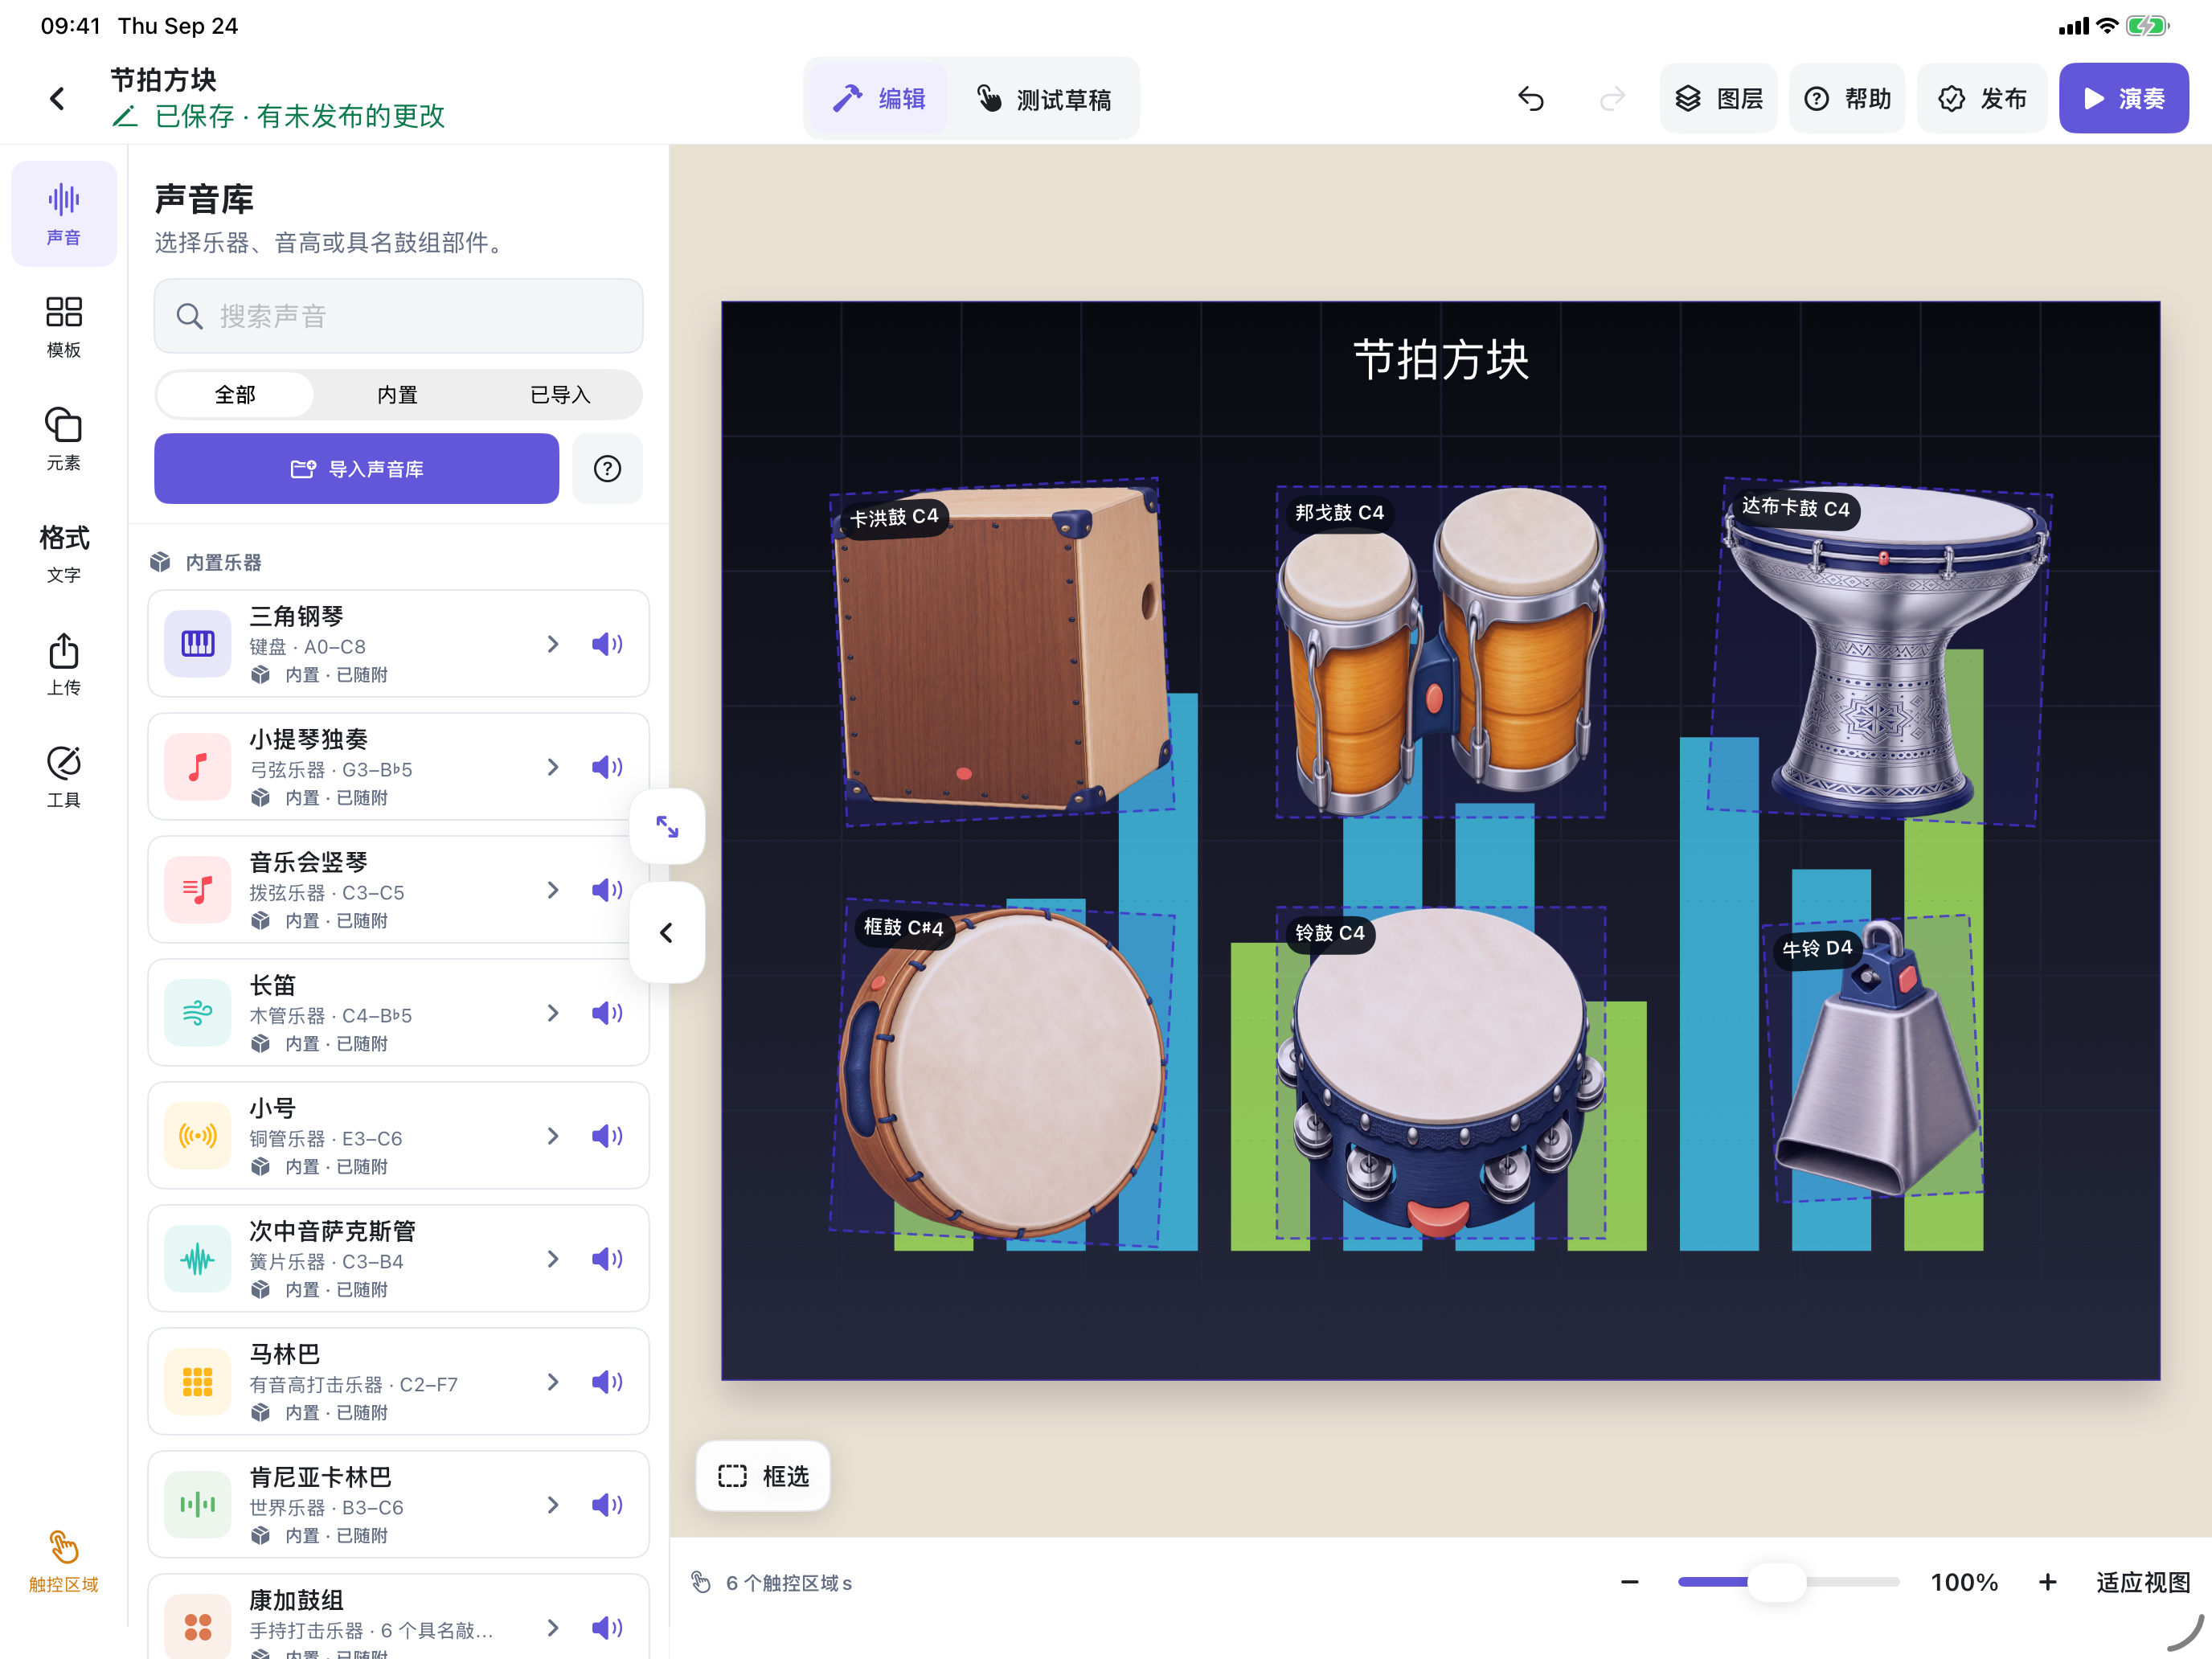Viewport: 2212px width, 1659px height.
Task: Expand the 小号 instrument chevron
Action: point(553,1136)
